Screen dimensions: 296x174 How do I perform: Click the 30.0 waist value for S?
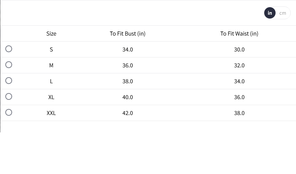click(x=239, y=50)
